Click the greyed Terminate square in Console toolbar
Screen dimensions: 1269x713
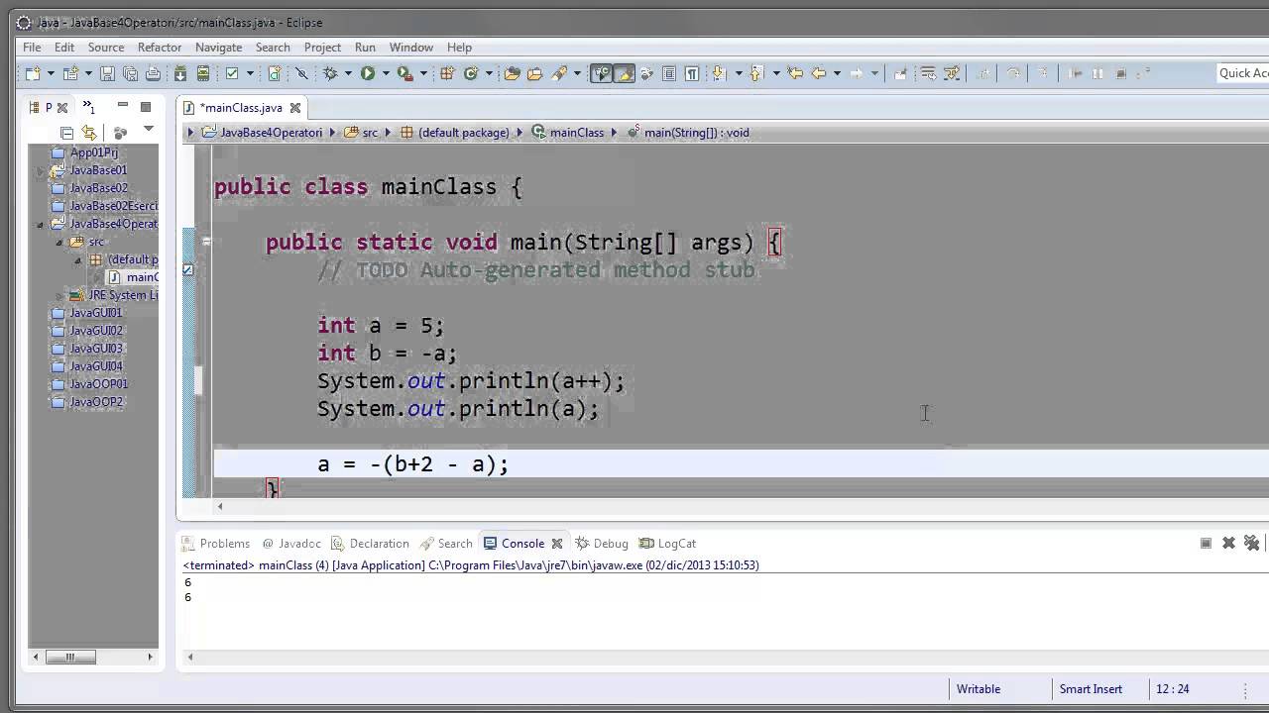point(1206,543)
